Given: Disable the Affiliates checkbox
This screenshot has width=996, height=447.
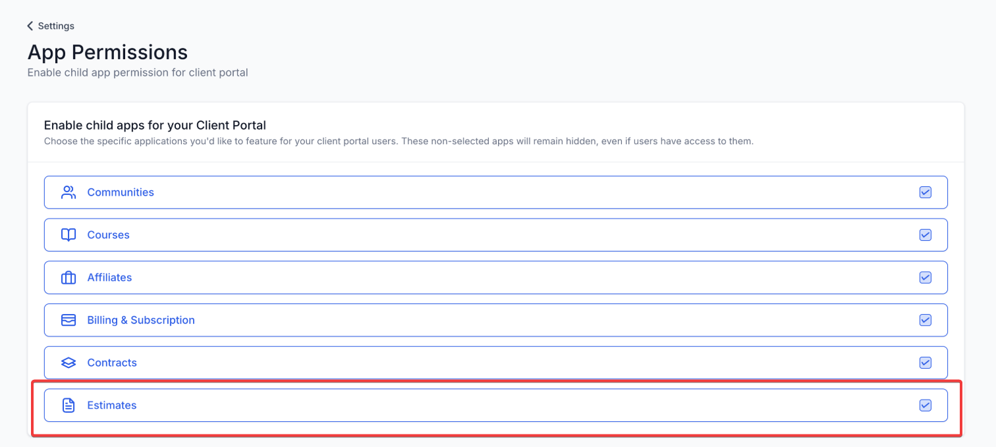Looking at the screenshot, I should tap(925, 278).
